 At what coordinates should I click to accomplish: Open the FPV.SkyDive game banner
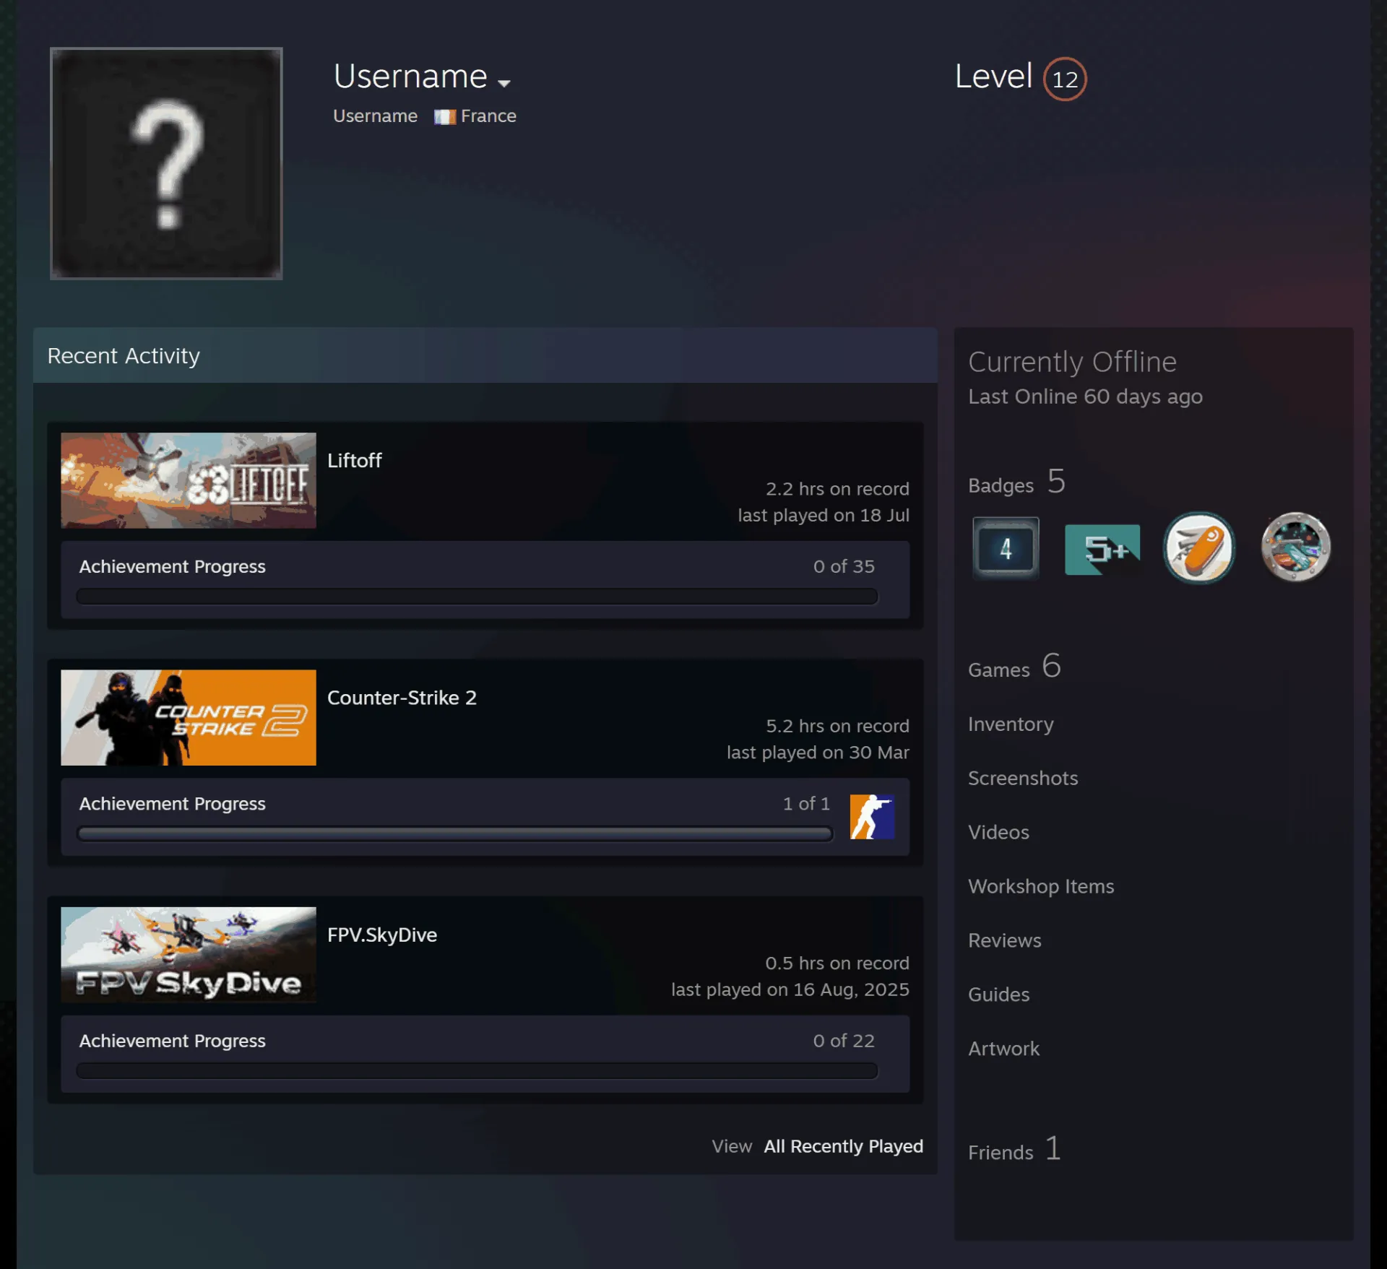coord(189,955)
